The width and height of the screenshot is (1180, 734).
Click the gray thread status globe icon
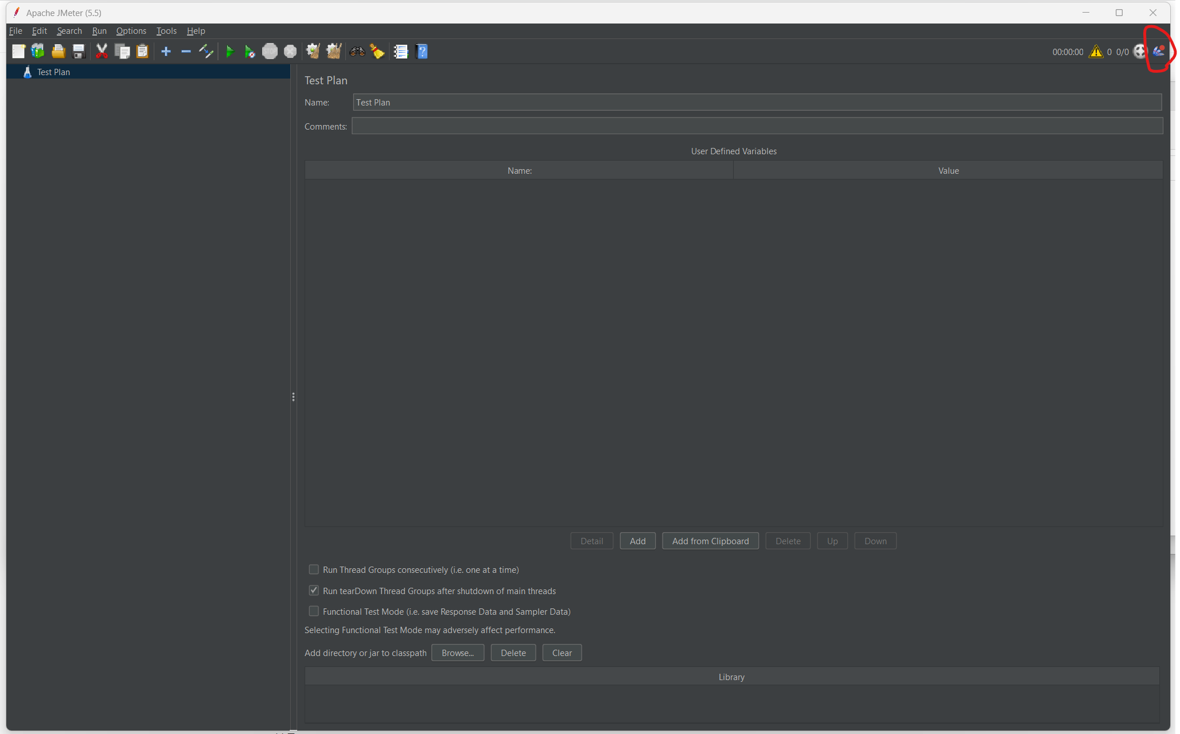point(1140,52)
